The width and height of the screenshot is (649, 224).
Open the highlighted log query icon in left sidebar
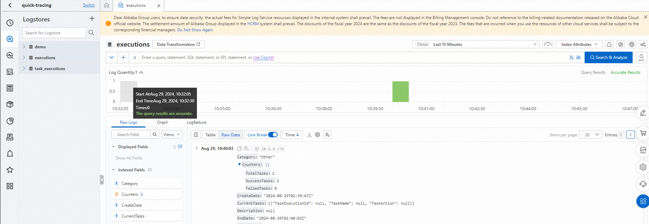click(x=10, y=39)
